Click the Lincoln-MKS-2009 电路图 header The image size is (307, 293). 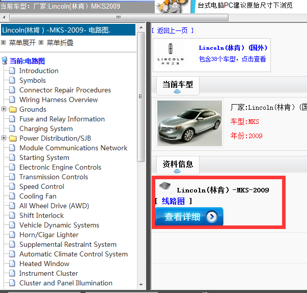tap(68, 30)
